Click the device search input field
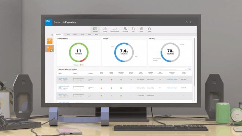 pyautogui.click(x=174, y=69)
